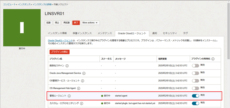This screenshot has height=108, width=230.
Task: Open info icon beside 管理エージェント
Action: click(69, 96)
